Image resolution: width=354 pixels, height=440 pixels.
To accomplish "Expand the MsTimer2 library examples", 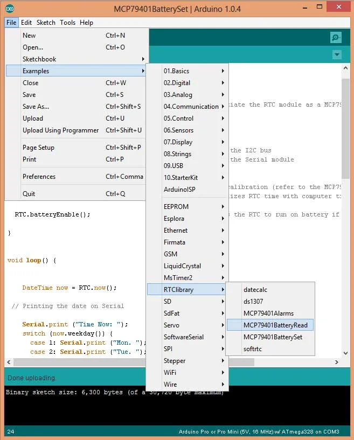I will click(188, 277).
